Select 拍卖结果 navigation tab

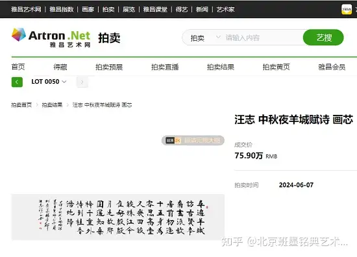221,67
